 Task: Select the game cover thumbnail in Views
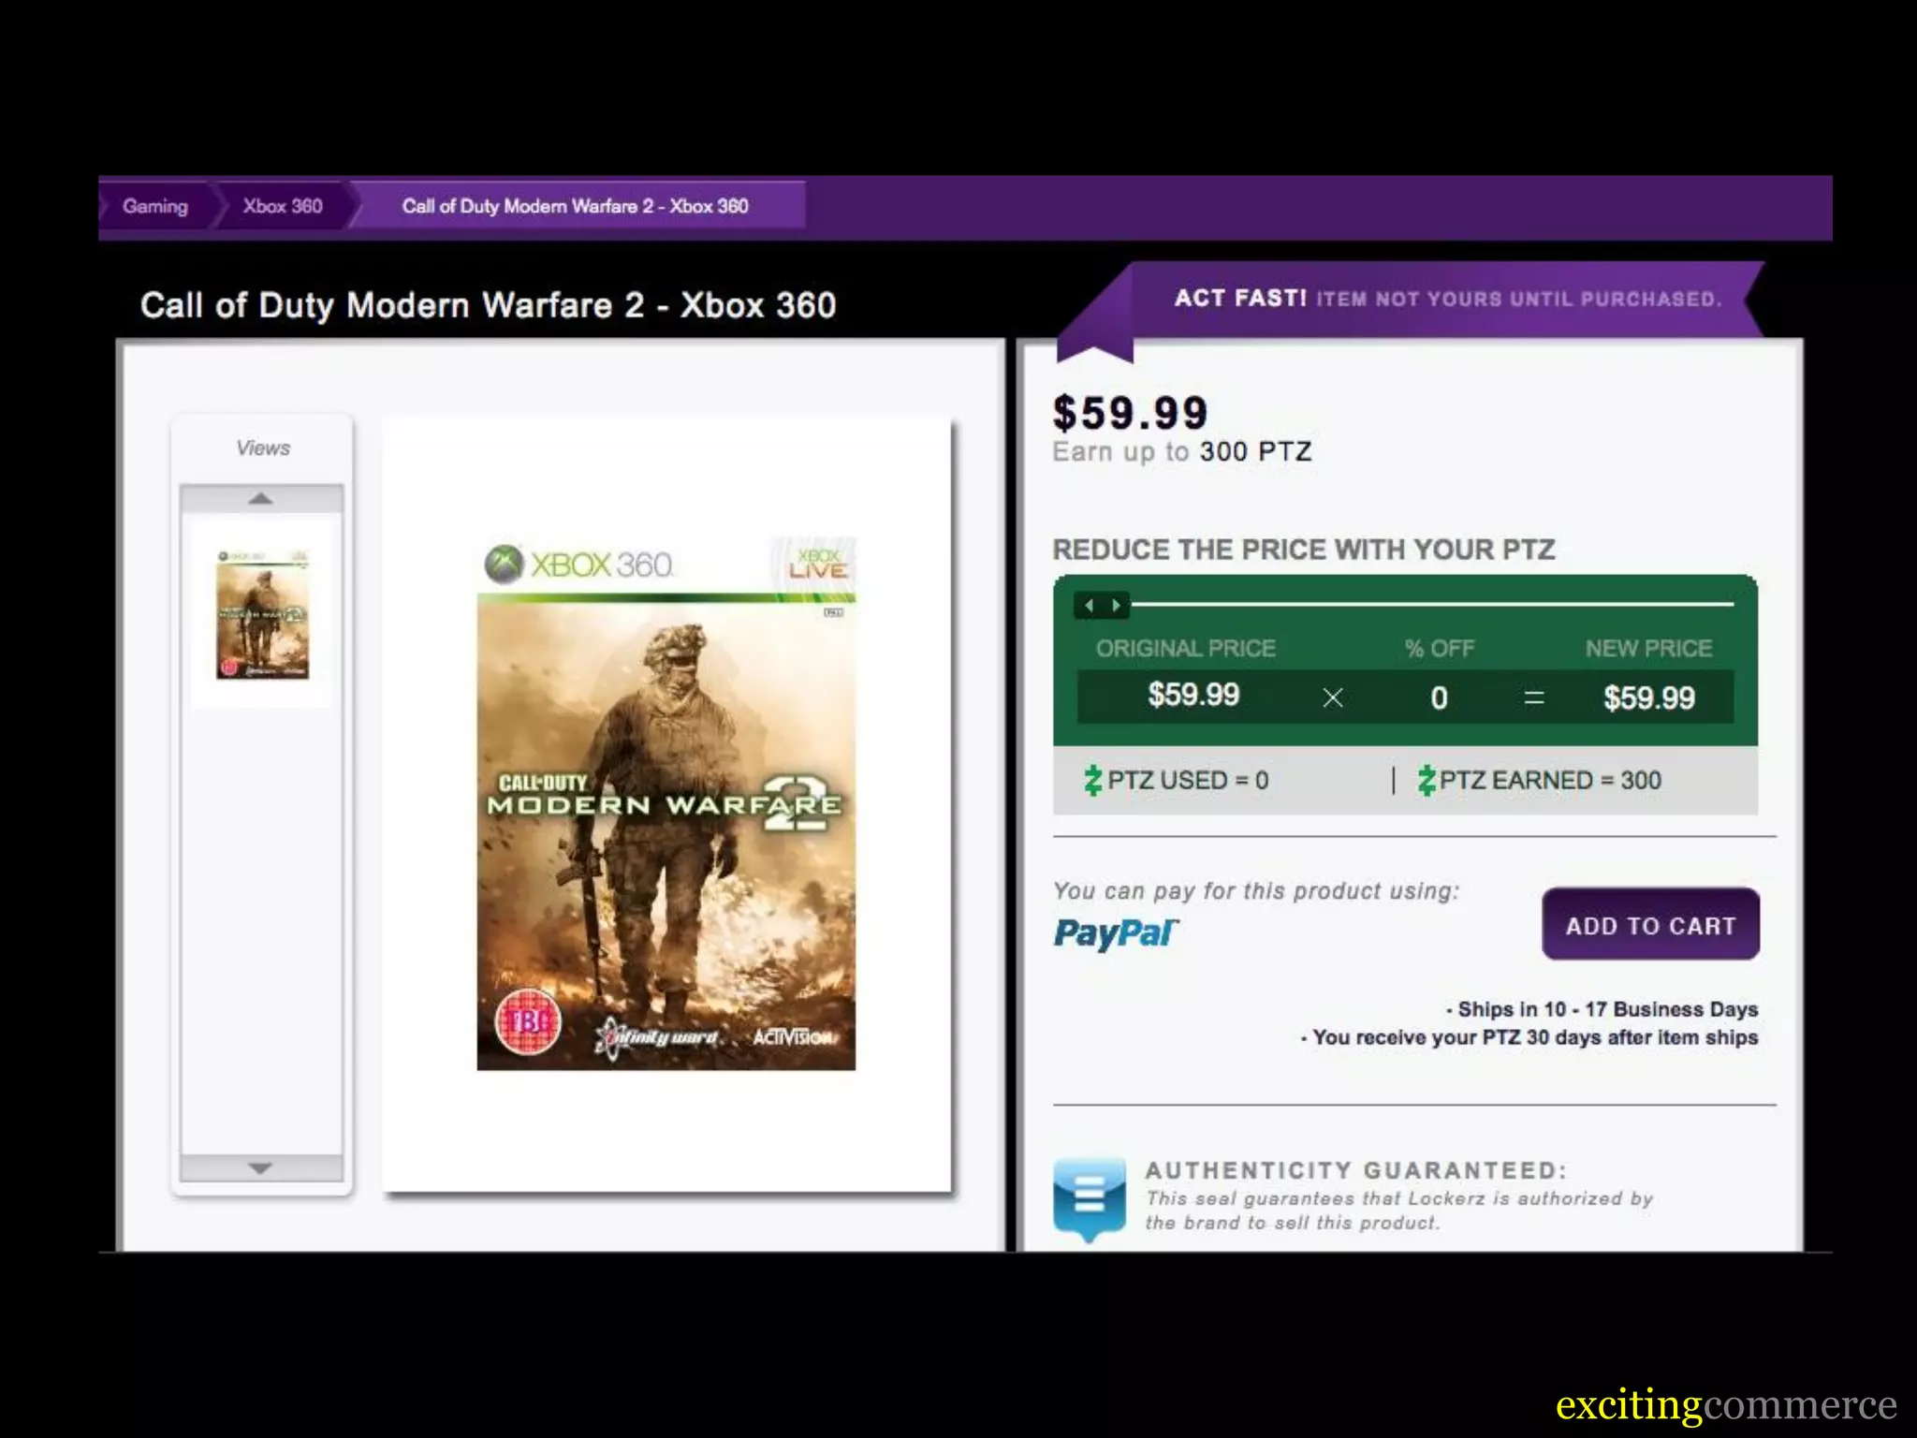coord(262,614)
